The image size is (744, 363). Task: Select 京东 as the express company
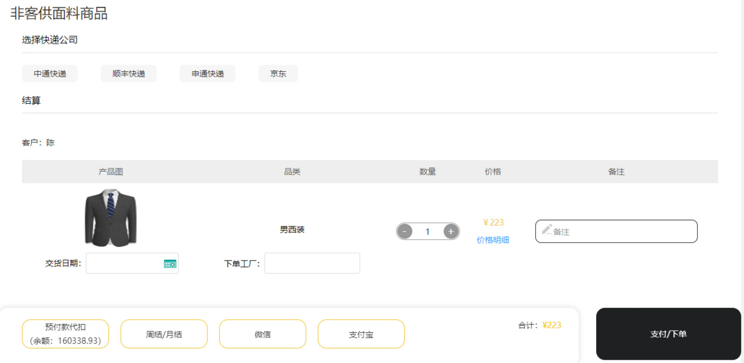[278, 74]
